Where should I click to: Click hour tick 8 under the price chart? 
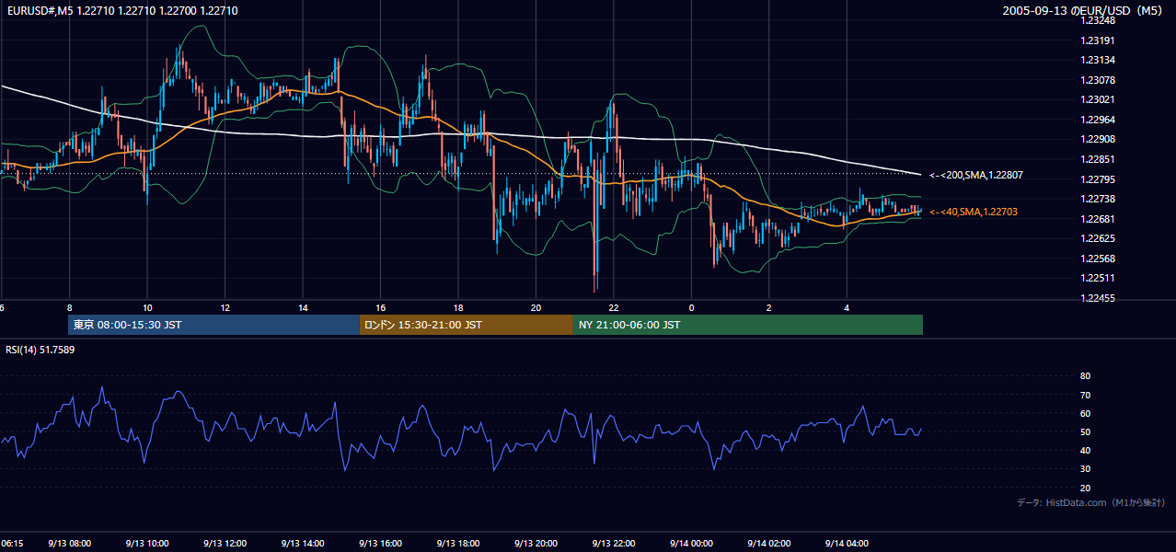(x=69, y=307)
